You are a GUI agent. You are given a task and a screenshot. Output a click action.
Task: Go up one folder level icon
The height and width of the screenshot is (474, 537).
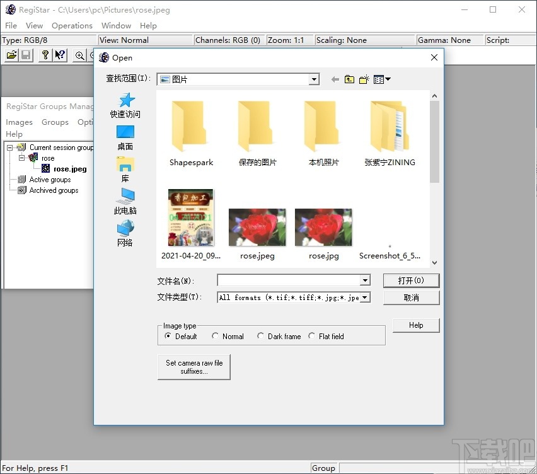pos(349,79)
